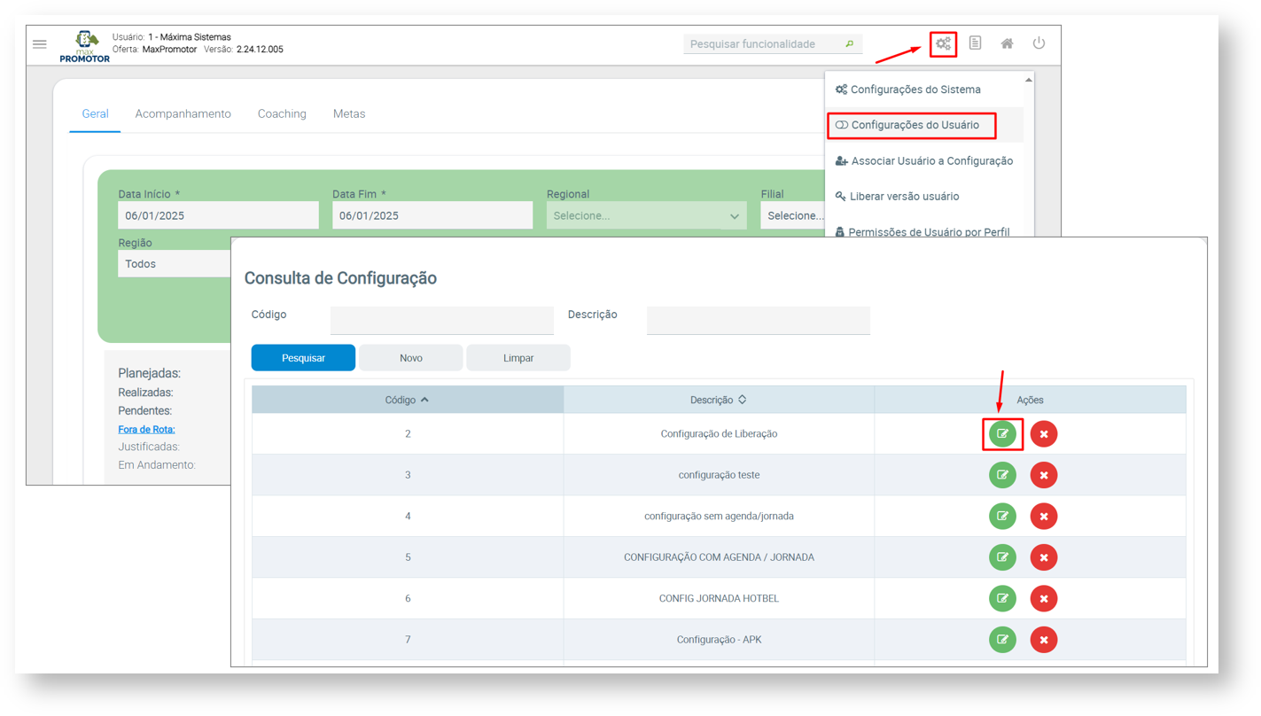Image resolution: width=1261 pixels, height=716 pixels.
Task: Click the Data Início date field
Action: (218, 215)
